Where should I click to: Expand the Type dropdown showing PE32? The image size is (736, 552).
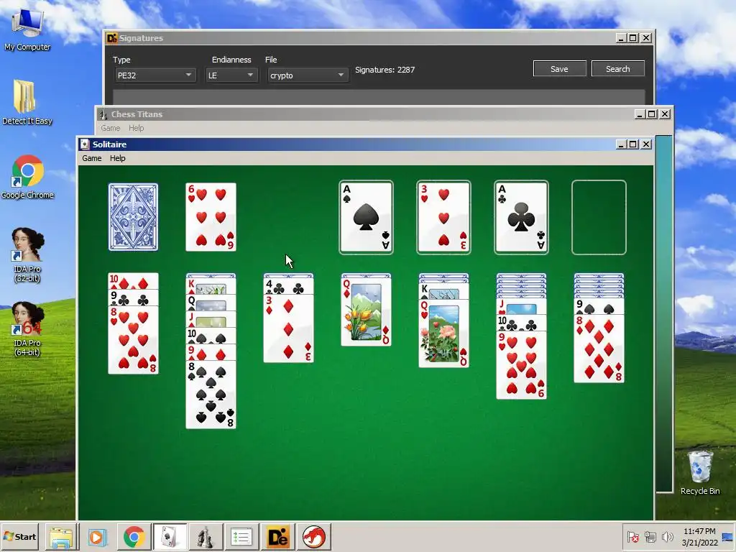click(155, 75)
